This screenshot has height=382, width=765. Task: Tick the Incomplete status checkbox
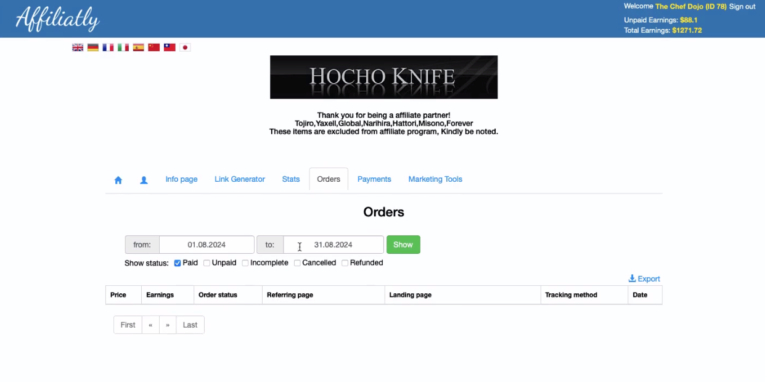click(245, 263)
